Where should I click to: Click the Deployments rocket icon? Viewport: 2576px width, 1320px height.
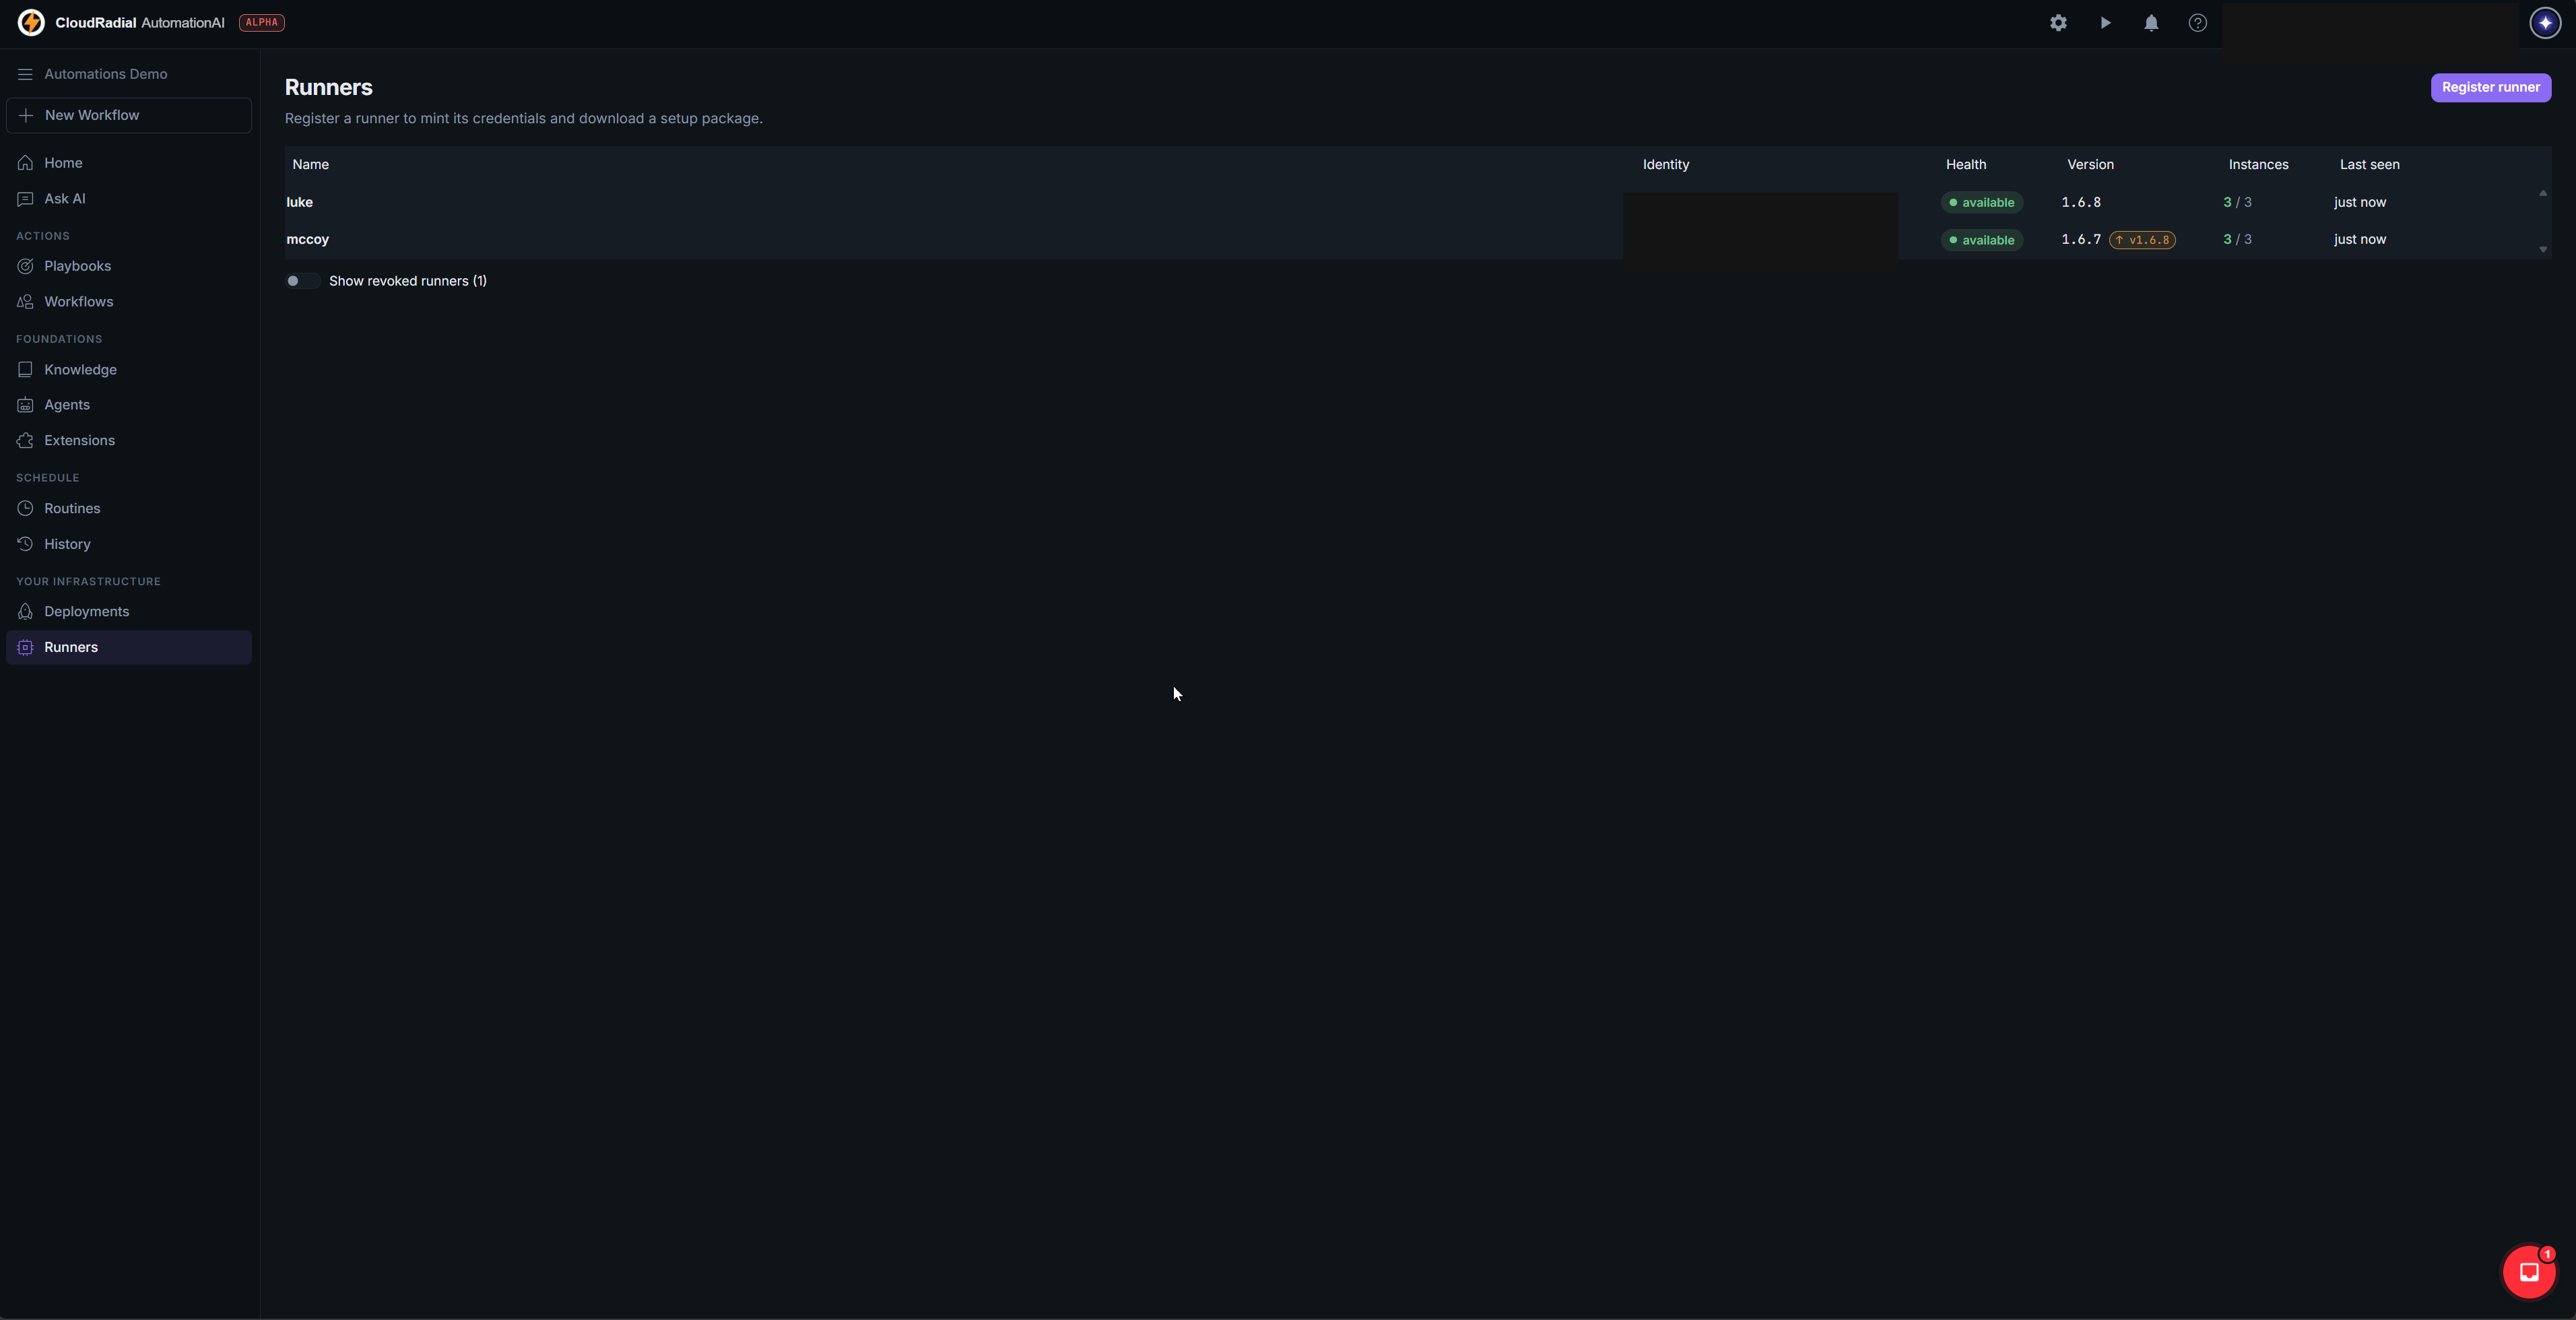[x=25, y=612]
